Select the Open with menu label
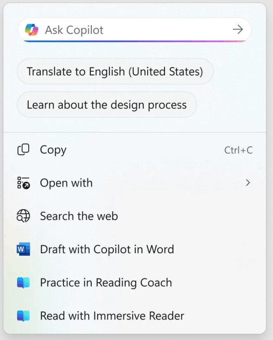273x340 pixels. click(67, 183)
